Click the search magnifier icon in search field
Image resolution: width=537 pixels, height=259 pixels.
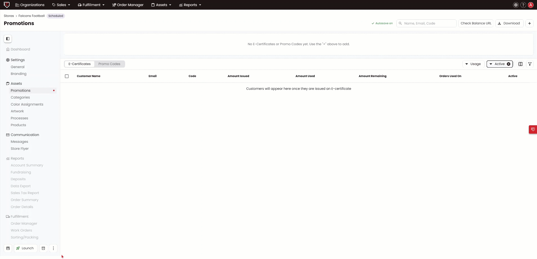(x=400, y=23)
